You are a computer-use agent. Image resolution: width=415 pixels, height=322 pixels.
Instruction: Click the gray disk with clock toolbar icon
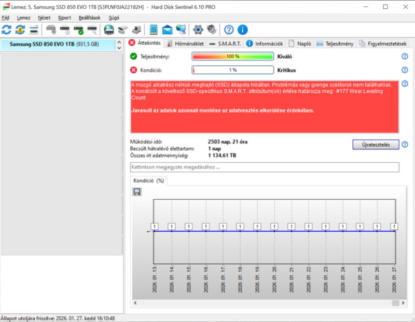pos(64,30)
